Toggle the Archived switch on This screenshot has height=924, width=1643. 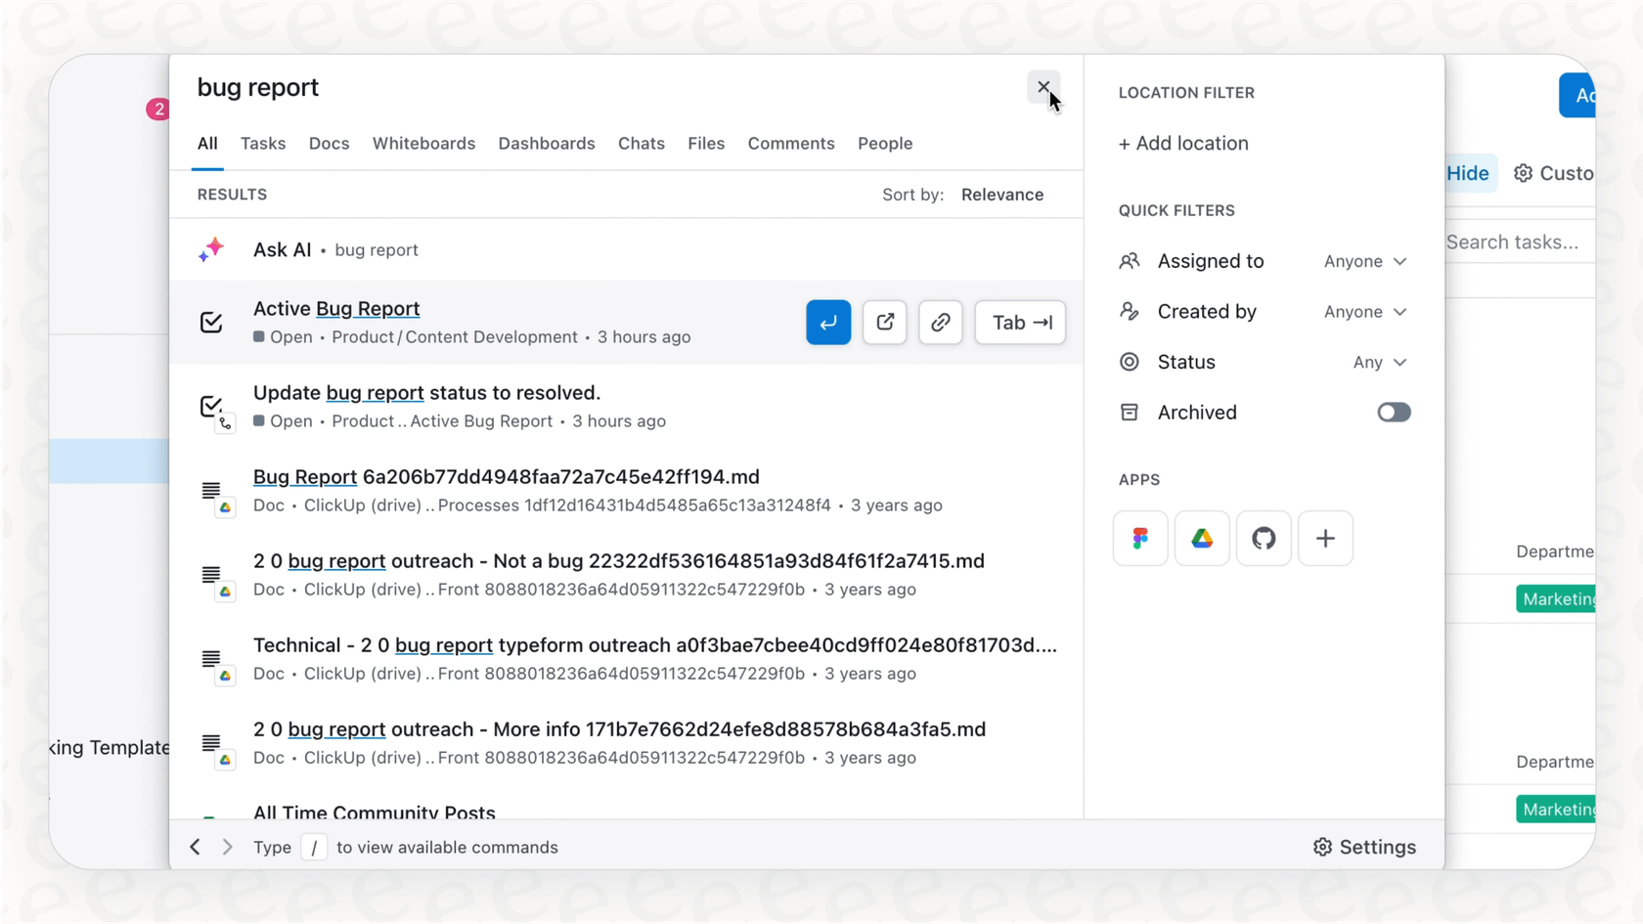point(1393,413)
